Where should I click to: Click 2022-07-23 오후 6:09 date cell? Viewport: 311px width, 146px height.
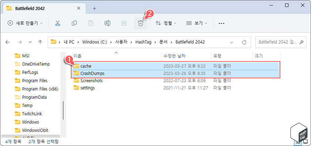[185, 81]
